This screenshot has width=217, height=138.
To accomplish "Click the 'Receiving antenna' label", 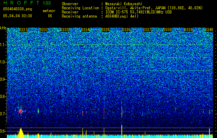I will point(79,16).
